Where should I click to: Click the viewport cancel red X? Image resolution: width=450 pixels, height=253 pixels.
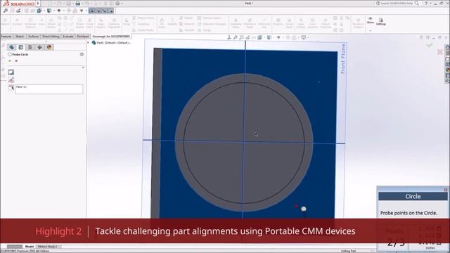coord(439,52)
